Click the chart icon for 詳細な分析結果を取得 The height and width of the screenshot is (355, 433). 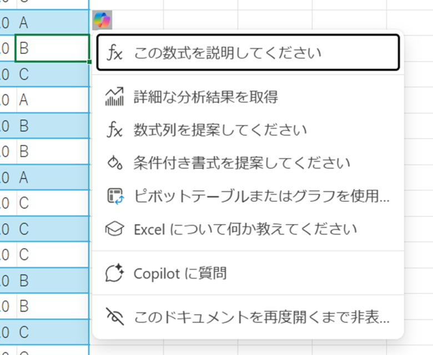114,97
